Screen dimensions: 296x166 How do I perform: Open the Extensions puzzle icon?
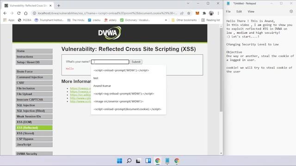click(x=204, y=13)
